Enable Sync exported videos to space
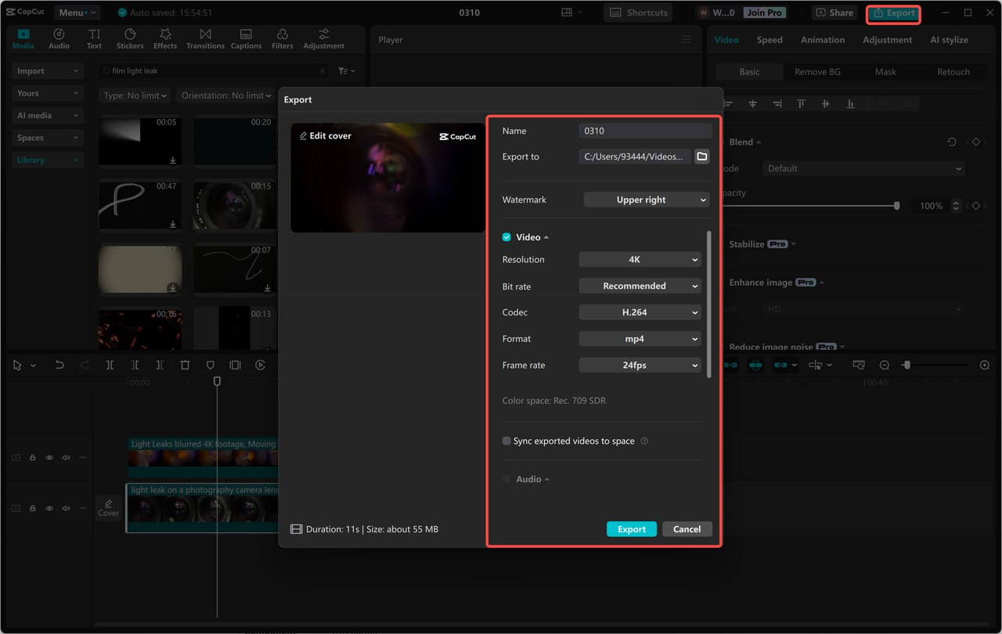This screenshot has width=1002, height=634. tap(506, 441)
